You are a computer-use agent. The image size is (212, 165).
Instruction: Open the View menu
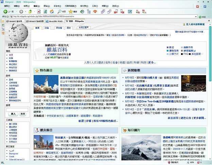point(26,6)
